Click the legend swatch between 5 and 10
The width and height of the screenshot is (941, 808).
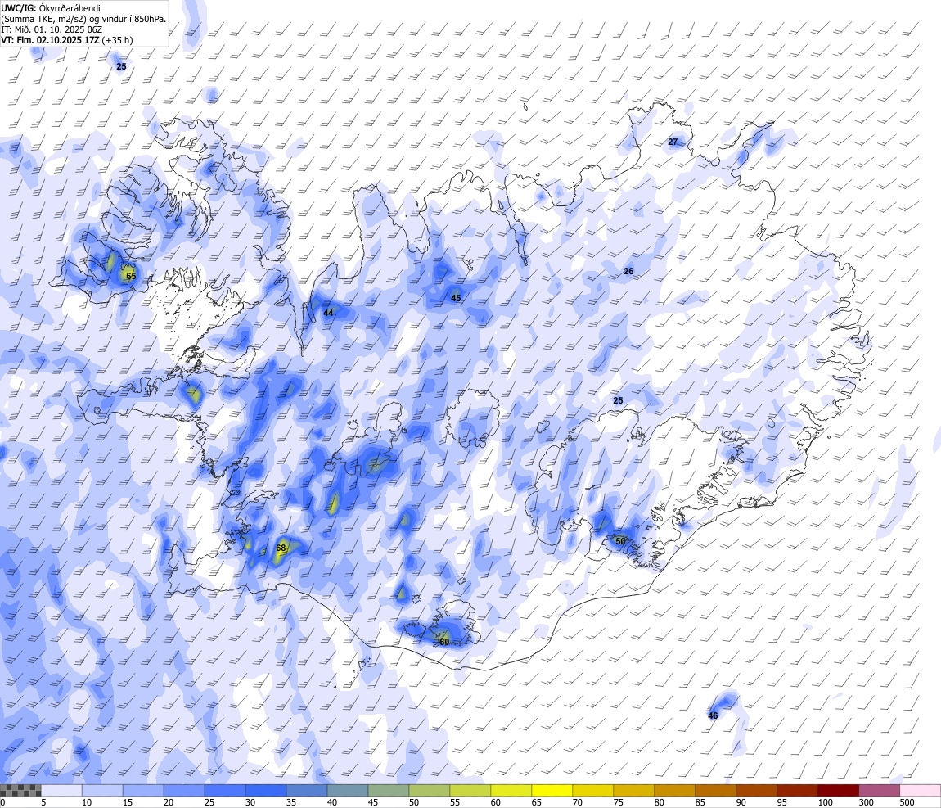[62, 790]
